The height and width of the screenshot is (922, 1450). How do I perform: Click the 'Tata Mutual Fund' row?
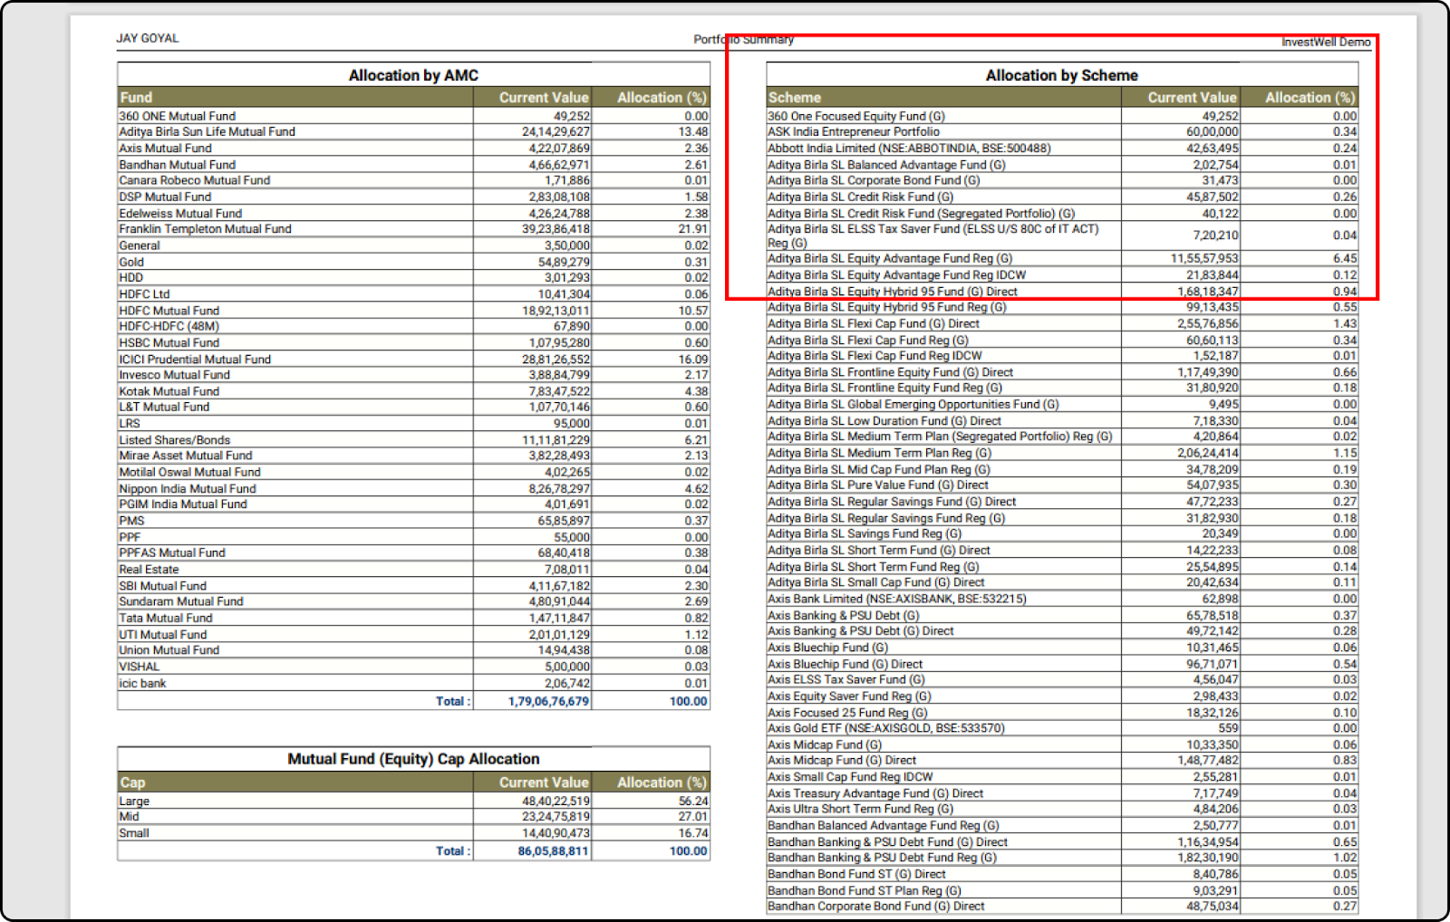pos(413,618)
